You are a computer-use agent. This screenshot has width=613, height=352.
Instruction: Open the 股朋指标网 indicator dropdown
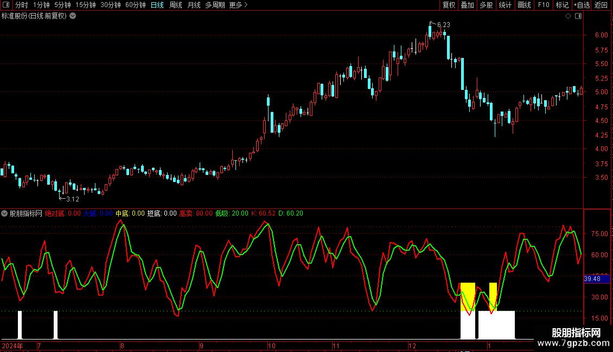[x=4, y=213]
